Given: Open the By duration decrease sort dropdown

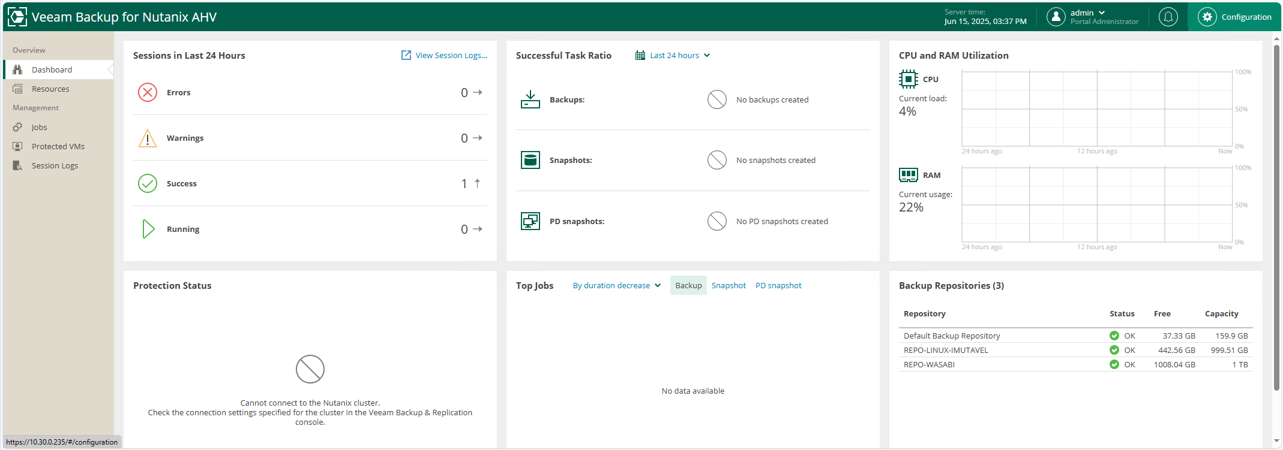Looking at the screenshot, I should pos(617,285).
